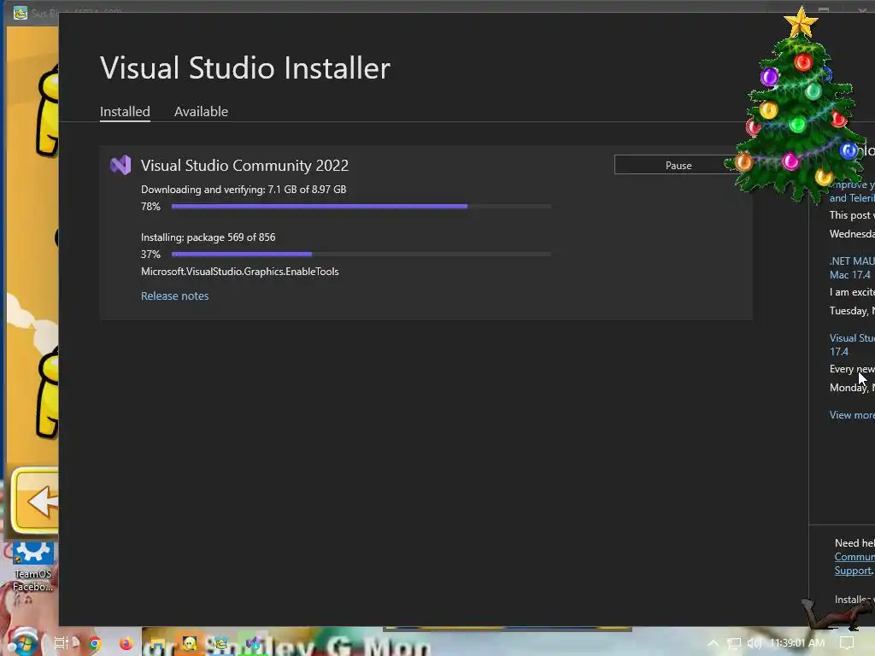875x656 pixels.
Task: Open the Community link under Need help
Action: tap(854, 557)
